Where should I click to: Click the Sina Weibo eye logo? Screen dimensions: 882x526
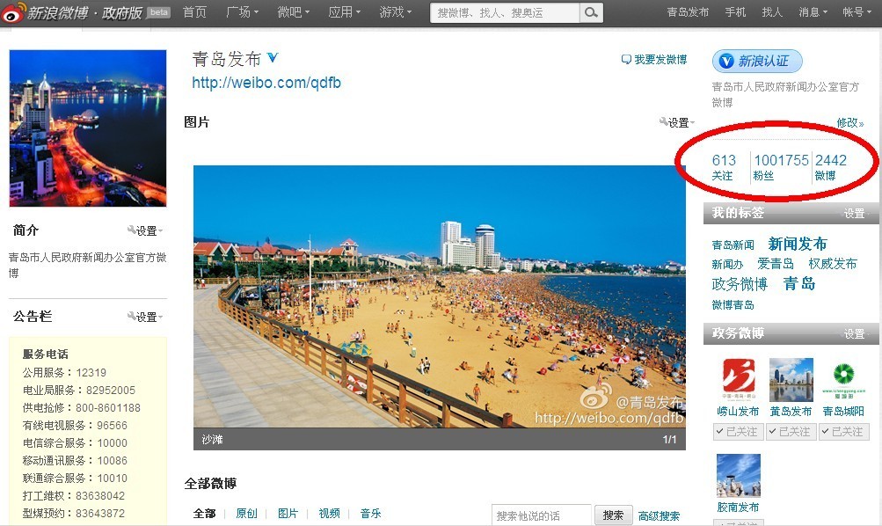pyautogui.click(x=13, y=12)
